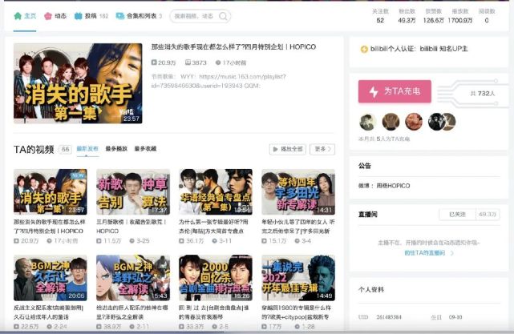Open the featured video title ending with HOPICO
Screen dimensions: 514x334
click(233, 46)
